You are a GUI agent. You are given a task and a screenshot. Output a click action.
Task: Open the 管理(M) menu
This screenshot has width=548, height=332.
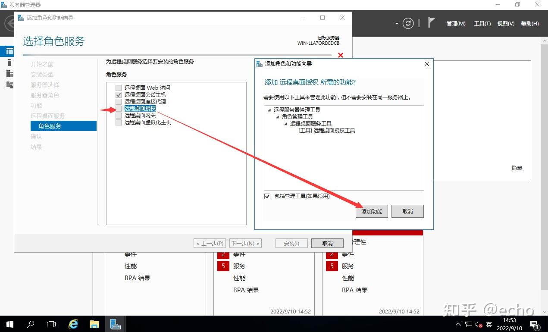tap(456, 24)
